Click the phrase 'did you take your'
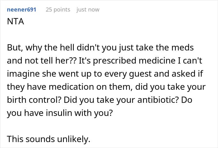The image size is (218, 148). (170, 87)
